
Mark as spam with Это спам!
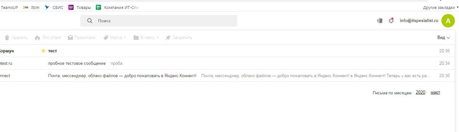click(48, 38)
